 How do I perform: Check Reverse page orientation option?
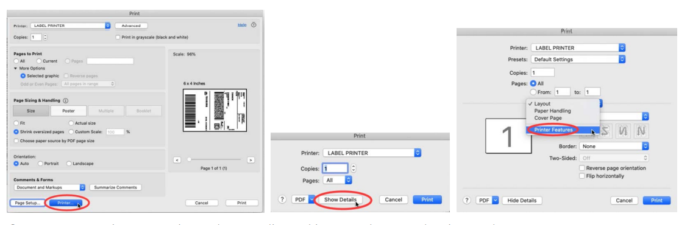point(582,168)
